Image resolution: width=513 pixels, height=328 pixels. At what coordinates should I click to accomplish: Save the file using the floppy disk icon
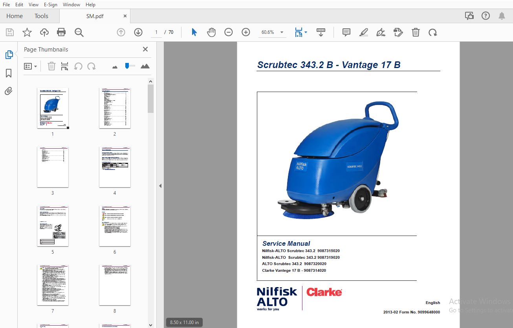tap(9, 32)
